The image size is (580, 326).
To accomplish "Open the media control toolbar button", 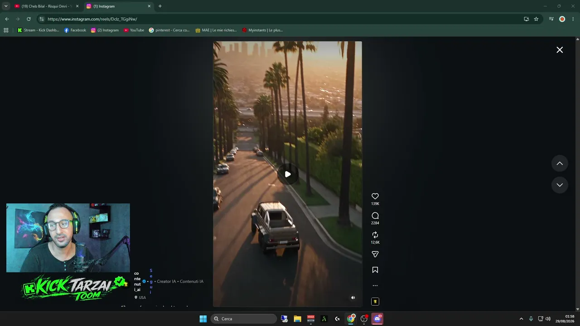I will pos(551,19).
